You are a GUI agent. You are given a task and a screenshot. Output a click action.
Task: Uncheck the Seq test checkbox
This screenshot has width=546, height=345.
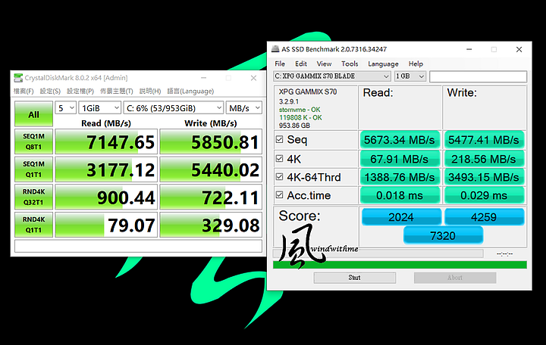point(279,139)
